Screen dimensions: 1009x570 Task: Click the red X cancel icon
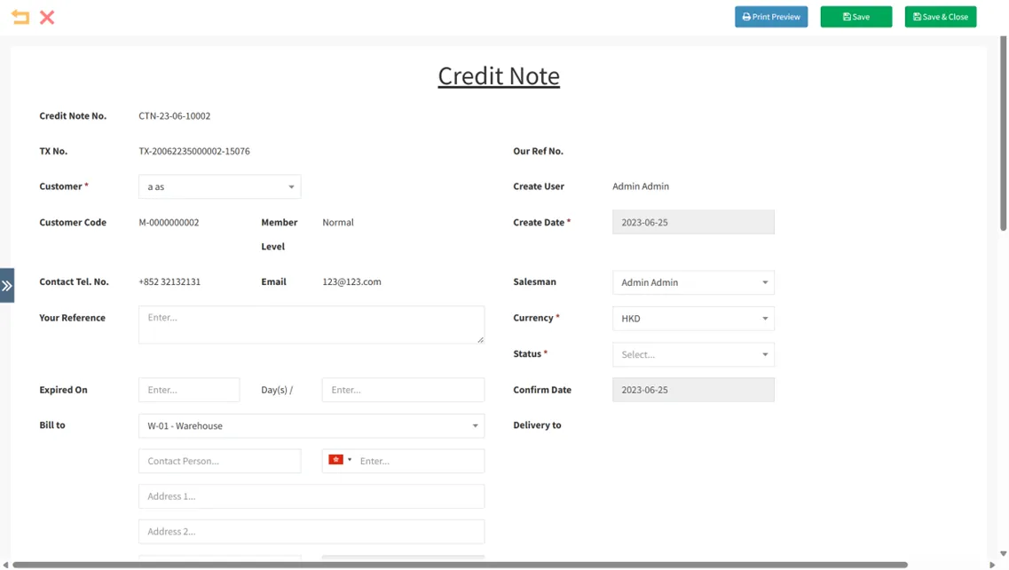47,17
